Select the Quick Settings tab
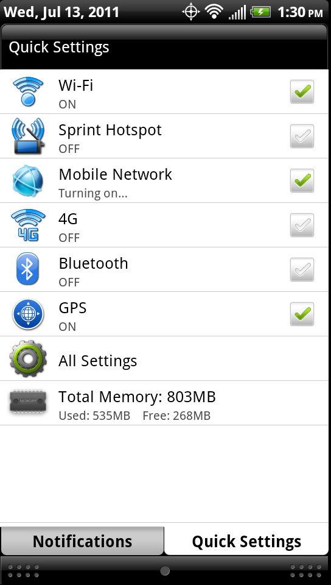The height and width of the screenshot is (585, 331). click(246, 541)
